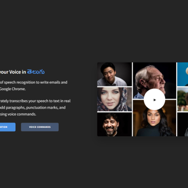This screenshot has width=188, height=188.
Task: Click the line about transcribing speech to text
Action: pos(35,101)
